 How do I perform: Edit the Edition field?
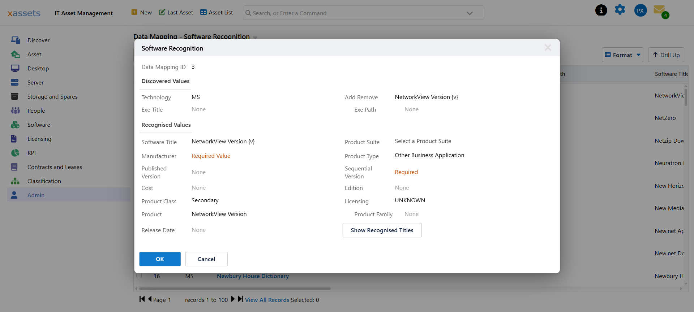[402, 188]
